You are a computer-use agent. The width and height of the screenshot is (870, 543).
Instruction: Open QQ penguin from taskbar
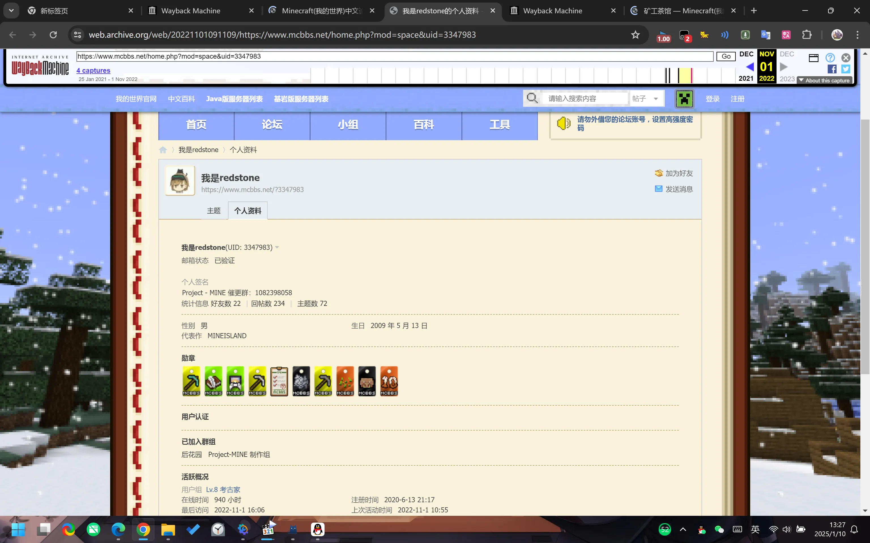317,529
